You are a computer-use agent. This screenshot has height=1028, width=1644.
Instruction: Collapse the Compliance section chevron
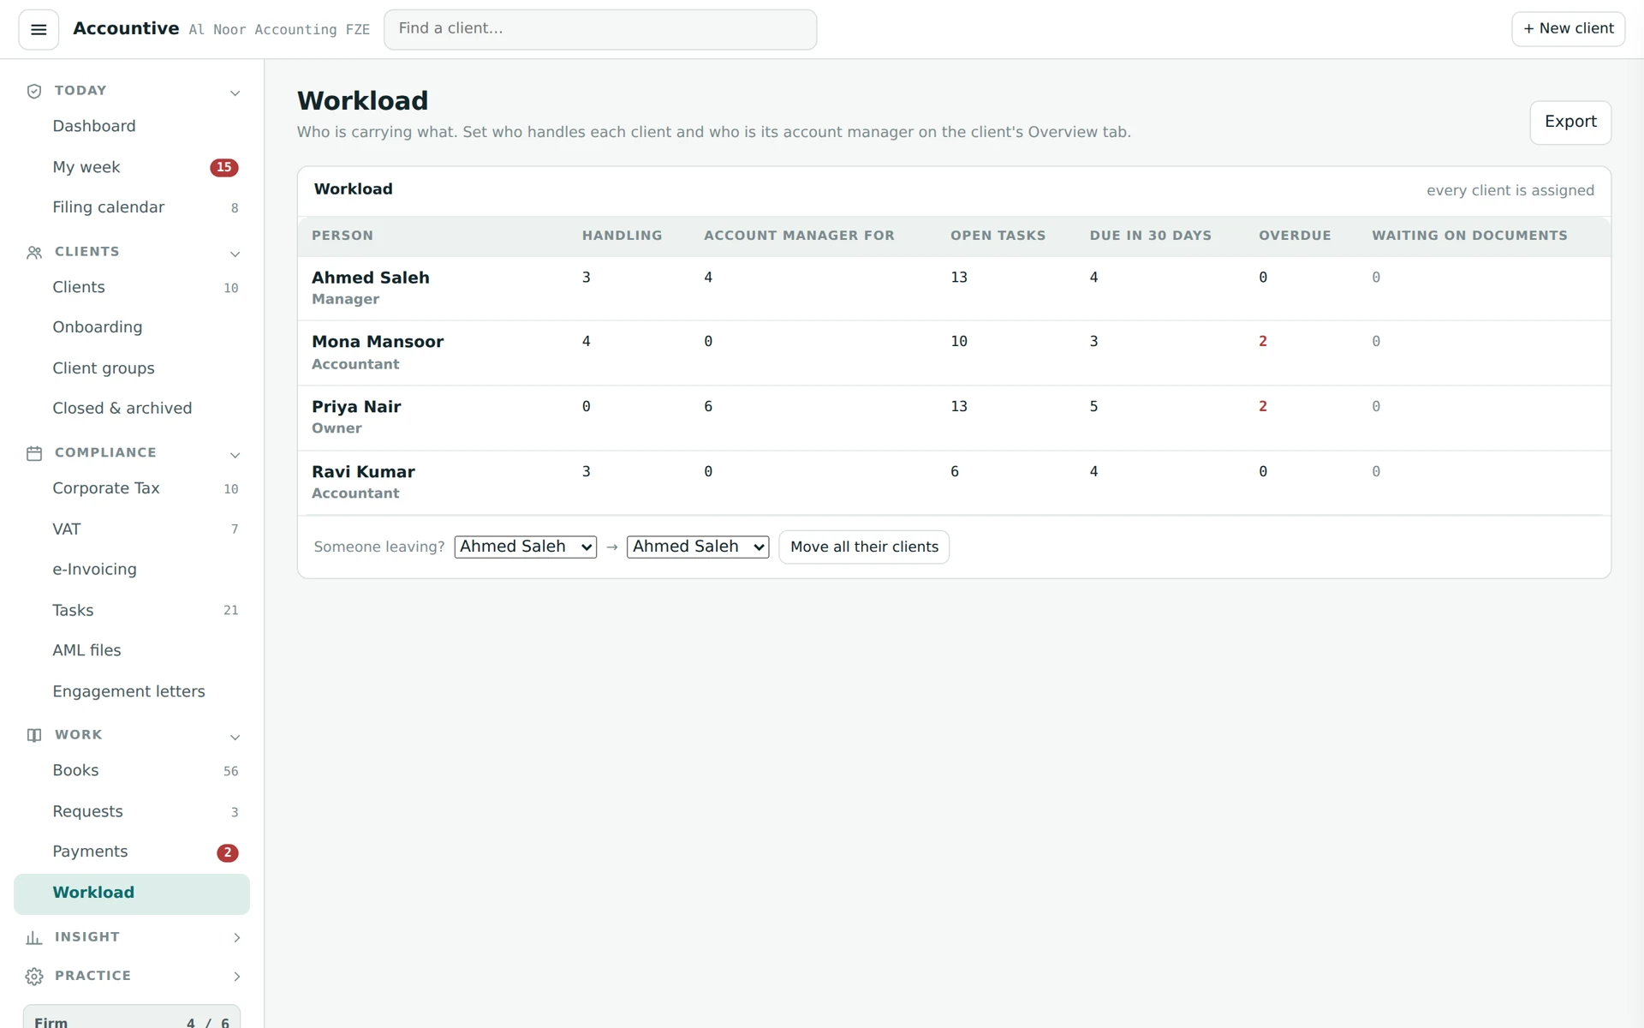(x=235, y=454)
